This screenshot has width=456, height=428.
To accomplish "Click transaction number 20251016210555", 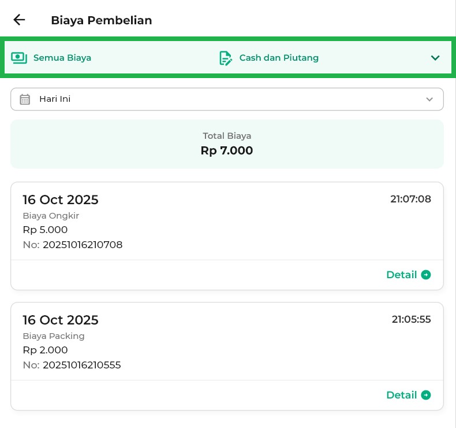I will point(81,365).
